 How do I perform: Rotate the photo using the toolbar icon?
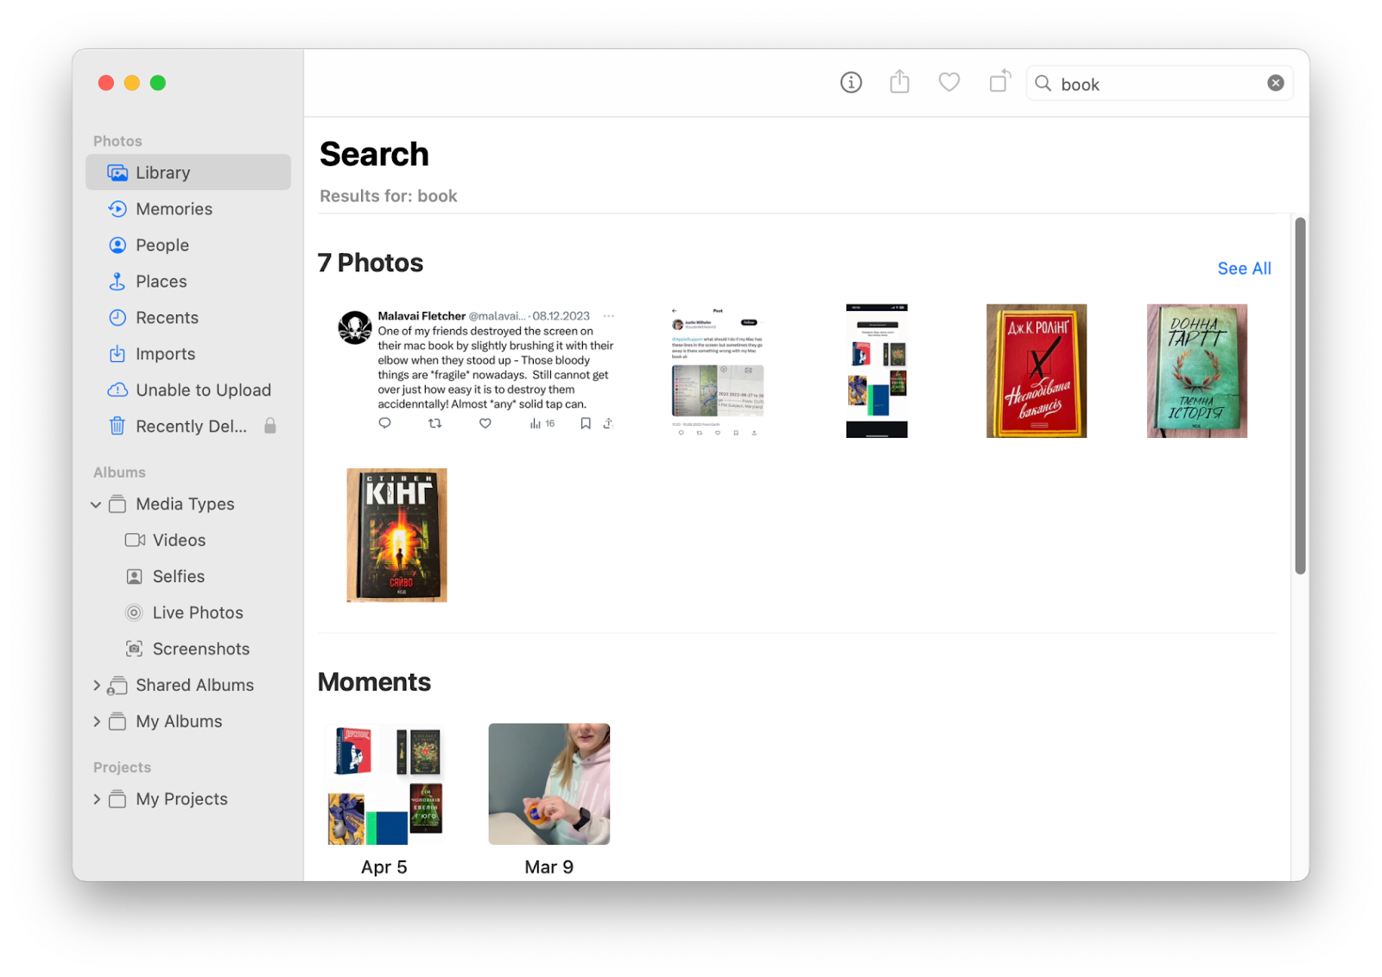[x=998, y=81]
